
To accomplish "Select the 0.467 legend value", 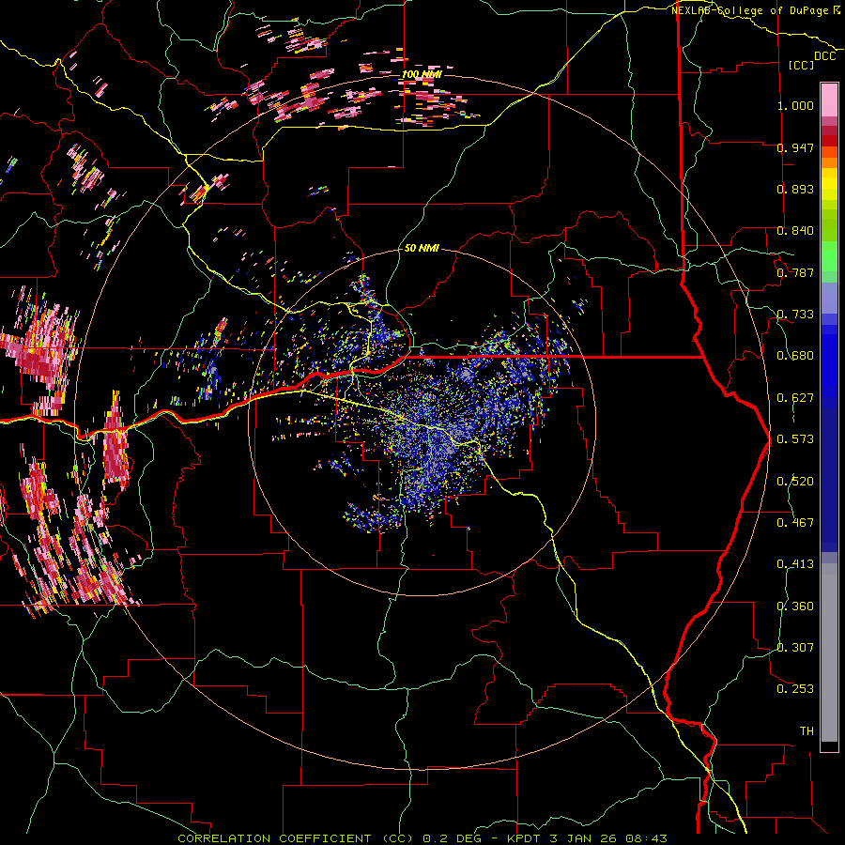I will point(795,523).
